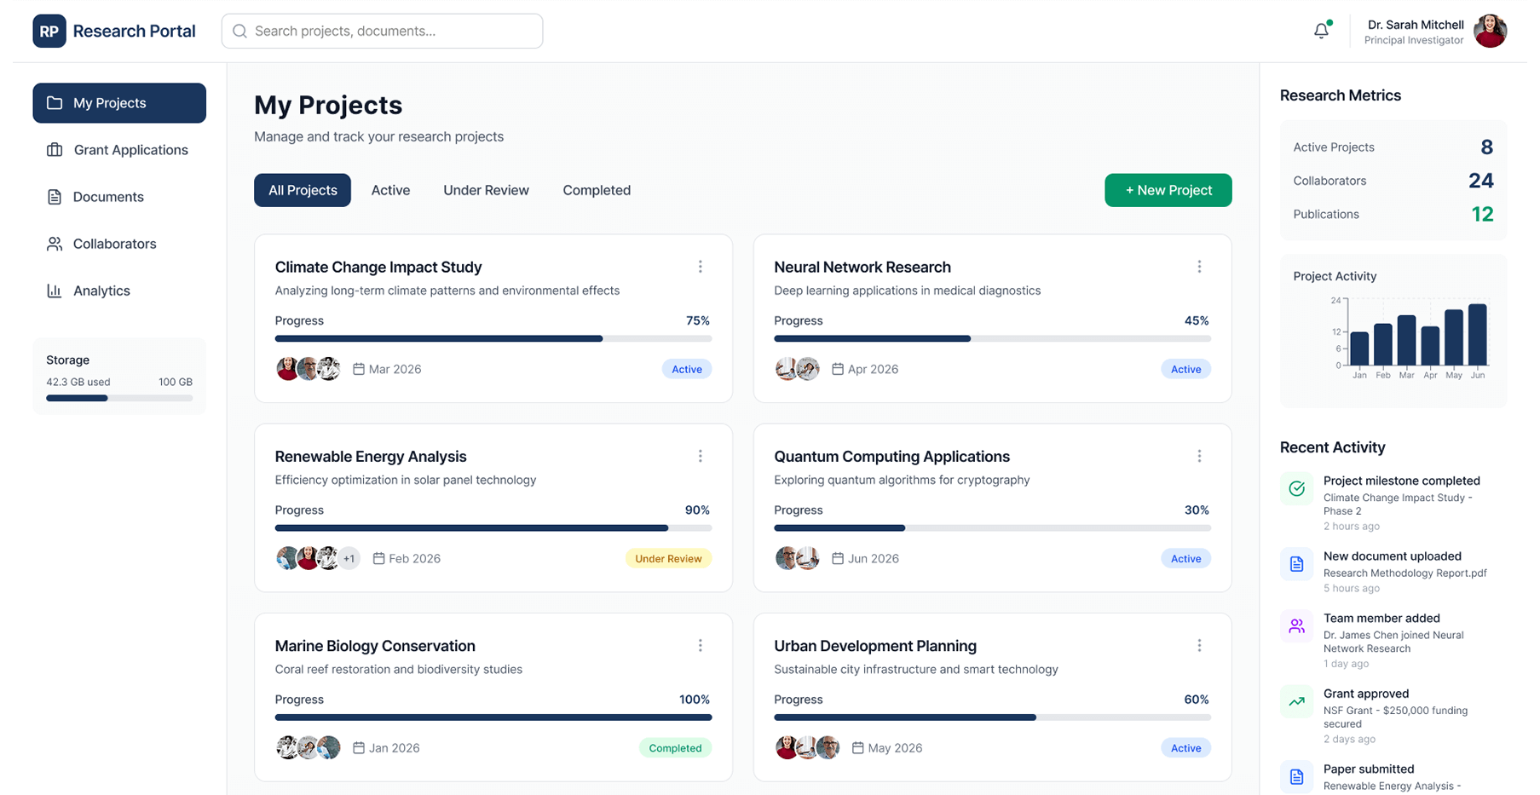Switch to the Completed projects tab
The width and height of the screenshot is (1540, 795).
[x=596, y=190]
